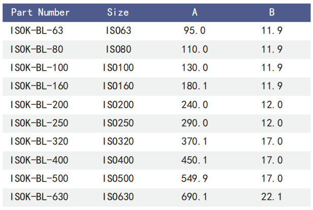Screen dimensions: 313x210
Task: Select the ISO320 size value
Action: click(x=118, y=142)
